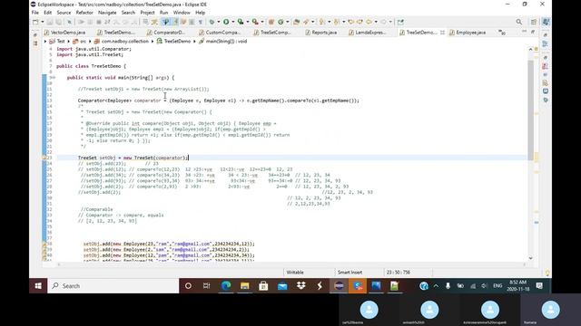Click the Previous Annotation icon

(336, 22)
